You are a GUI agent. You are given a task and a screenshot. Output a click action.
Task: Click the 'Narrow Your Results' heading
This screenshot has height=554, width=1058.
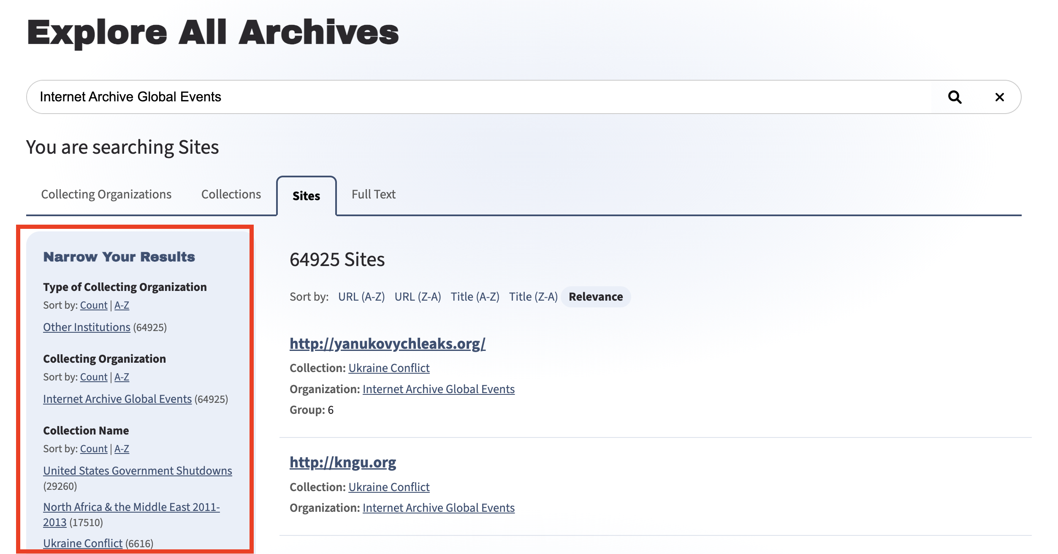(x=119, y=257)
